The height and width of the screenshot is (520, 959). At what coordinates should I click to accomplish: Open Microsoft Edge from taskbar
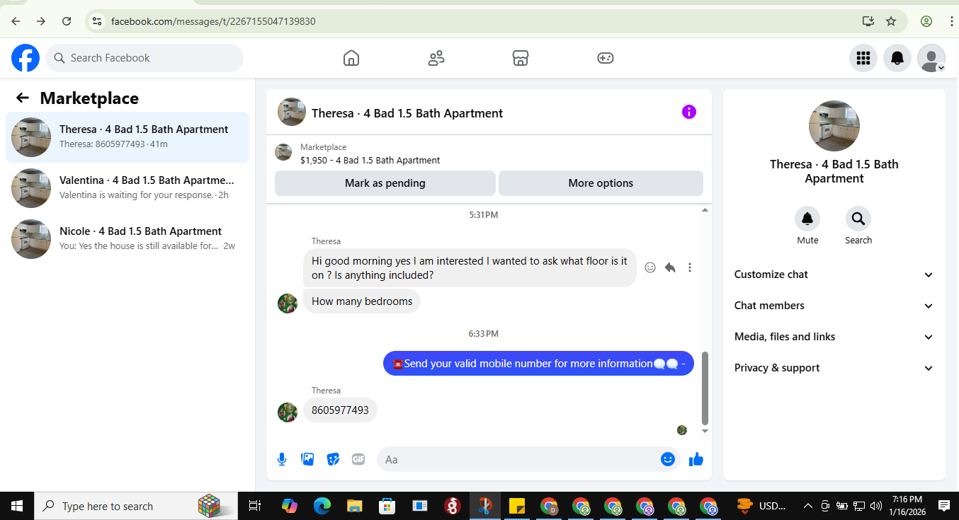click(322, 506)
